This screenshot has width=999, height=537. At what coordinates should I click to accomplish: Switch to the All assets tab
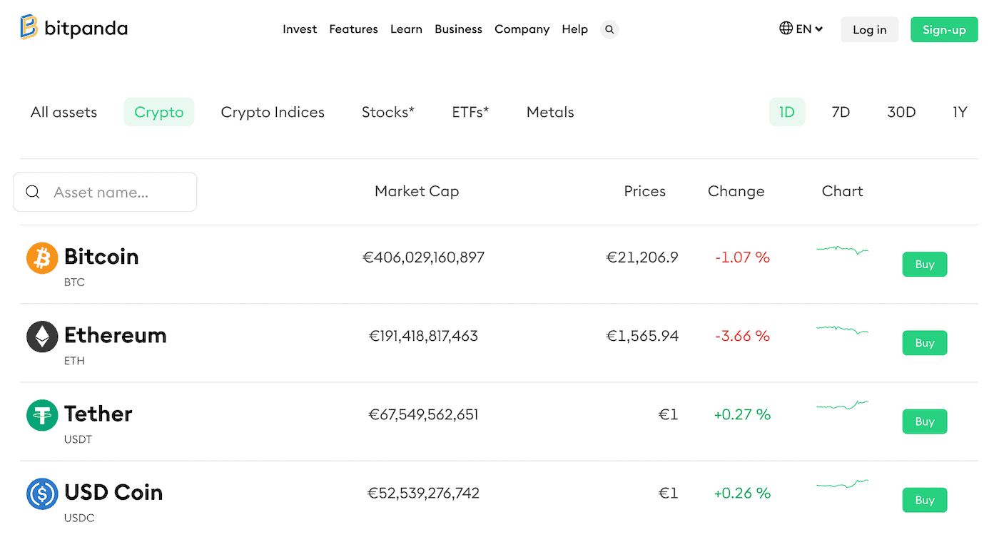64,112
